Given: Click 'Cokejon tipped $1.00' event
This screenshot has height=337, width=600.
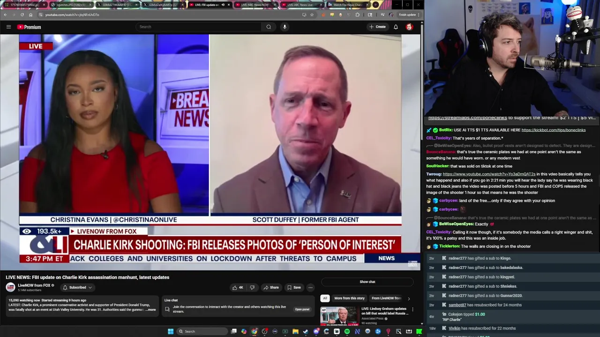Looking at the screenshot, I should [466, 315].
